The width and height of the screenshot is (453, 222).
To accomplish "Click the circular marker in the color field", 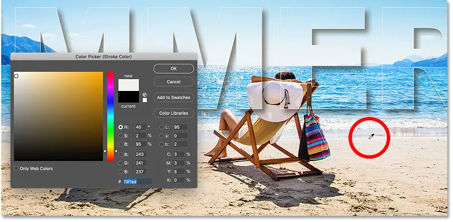I will pyautogui.click(x=16, y=76).
